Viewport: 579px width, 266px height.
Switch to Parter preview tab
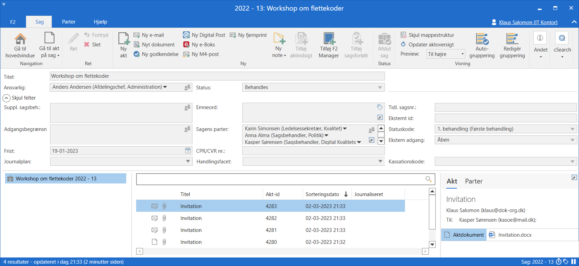tap(474, 181)
